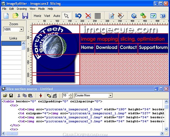Increase font size with stepper up arrow
This screenshot has width=170, height=137.
pyautogui.click(x=70, y=94)
